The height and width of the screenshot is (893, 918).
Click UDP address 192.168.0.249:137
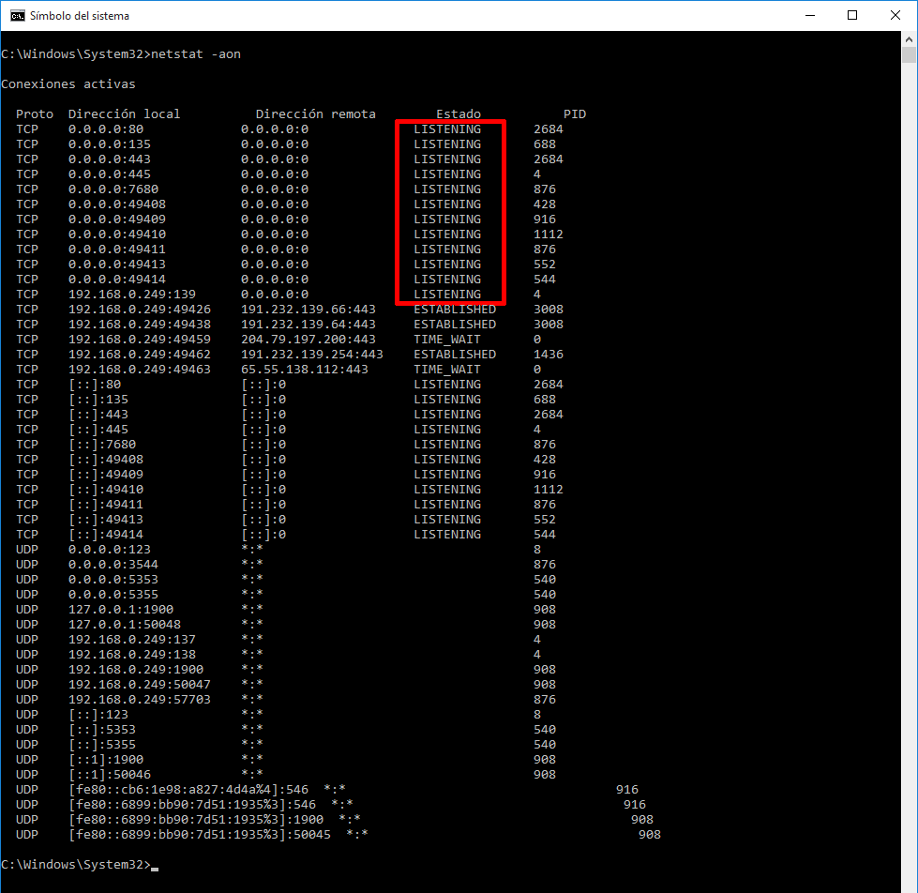point(131,640)
